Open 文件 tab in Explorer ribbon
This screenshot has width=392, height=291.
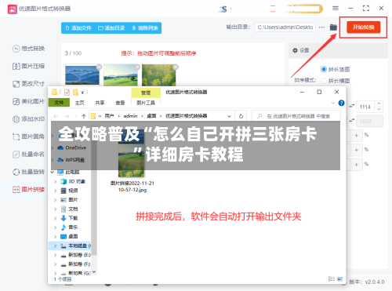pyautogui.click(x=59, y=103)
